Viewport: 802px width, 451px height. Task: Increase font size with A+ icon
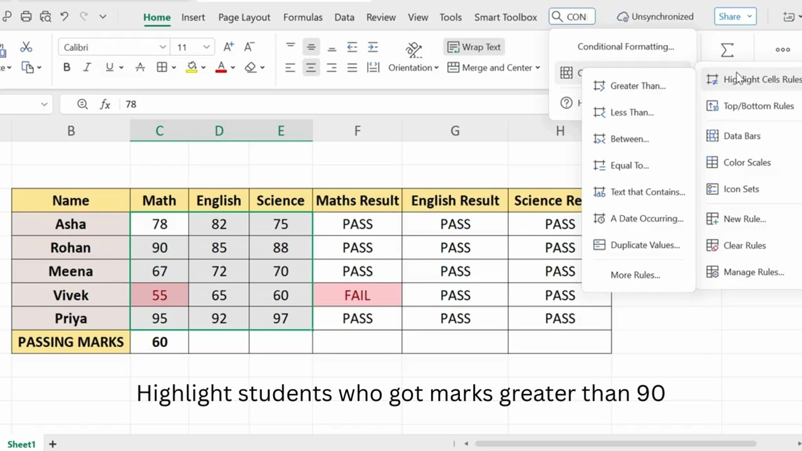point(228,47)
